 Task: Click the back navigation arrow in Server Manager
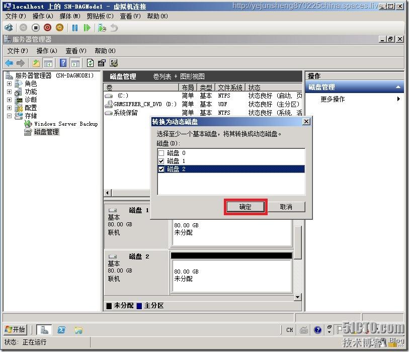pyautogui.click(x=9, y=63)
